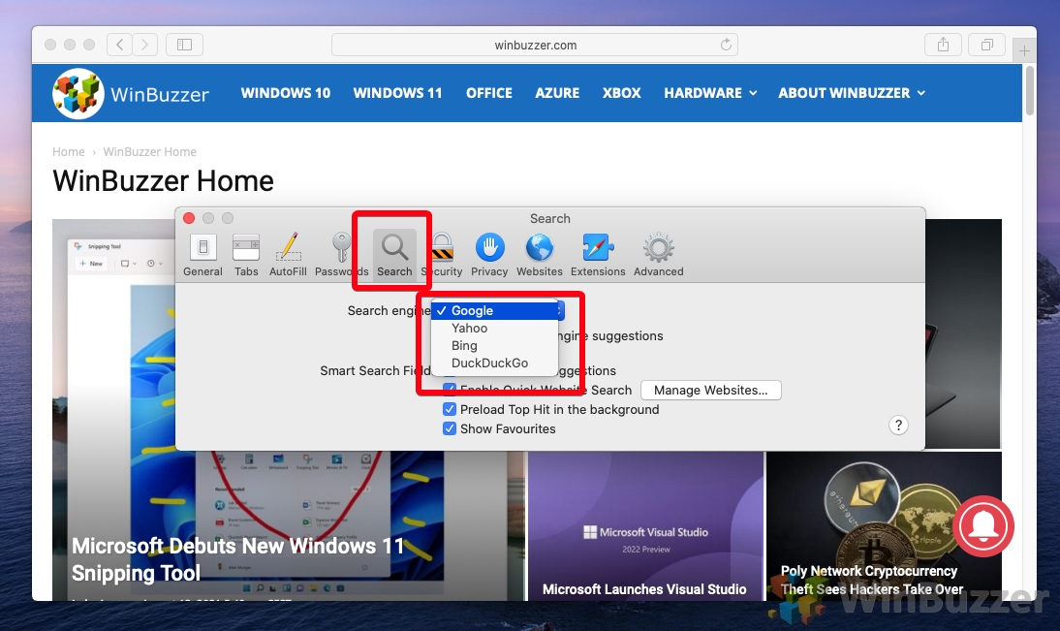This screenshot has width=1060, height=631.
Task: Open the Passwords preferences pane
Action: [x=341, y=255]
